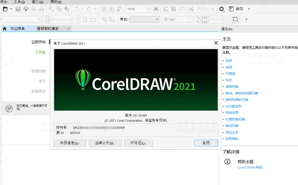
Task: Click the plus quick customize icon
Action: coord(246,19)
